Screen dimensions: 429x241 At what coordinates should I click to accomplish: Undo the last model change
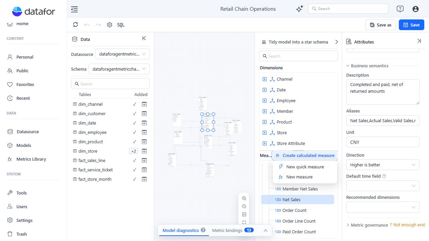click(87, 24)
